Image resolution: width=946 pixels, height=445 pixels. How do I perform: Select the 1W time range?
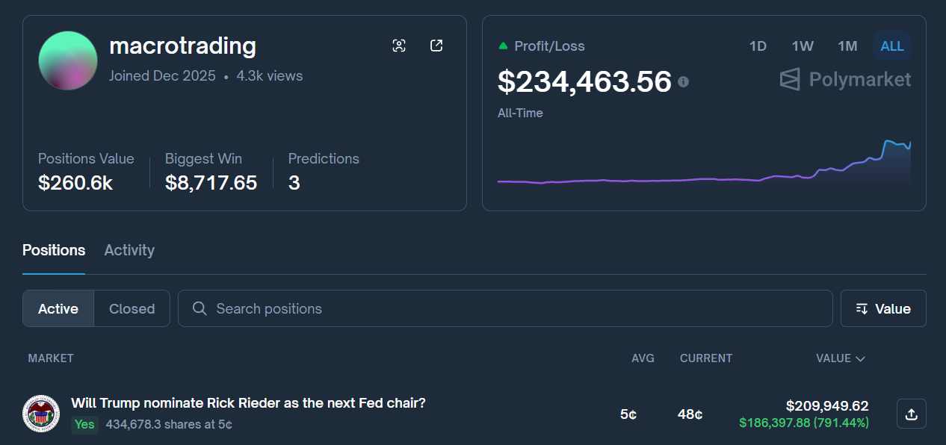(x=803, y=46)
